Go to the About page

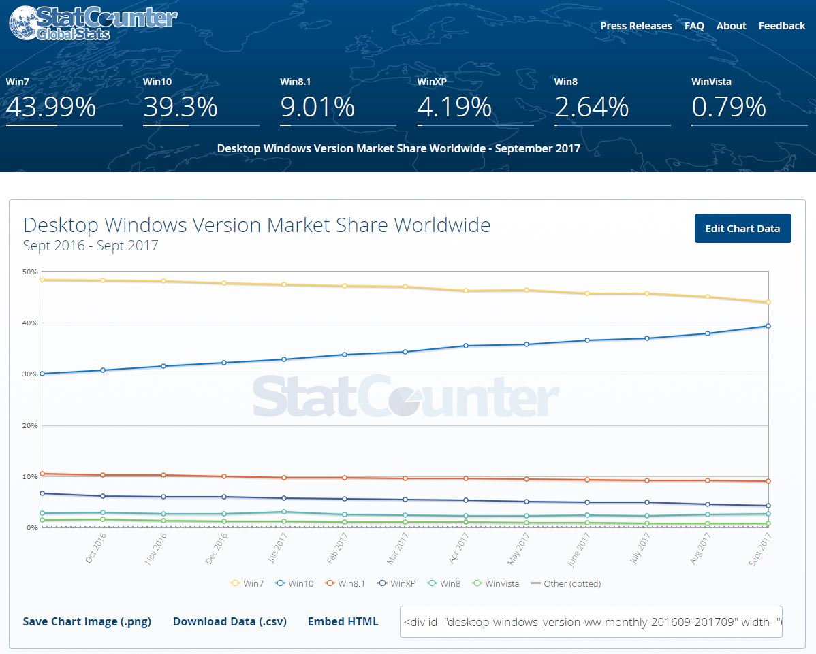pos(731,26)
